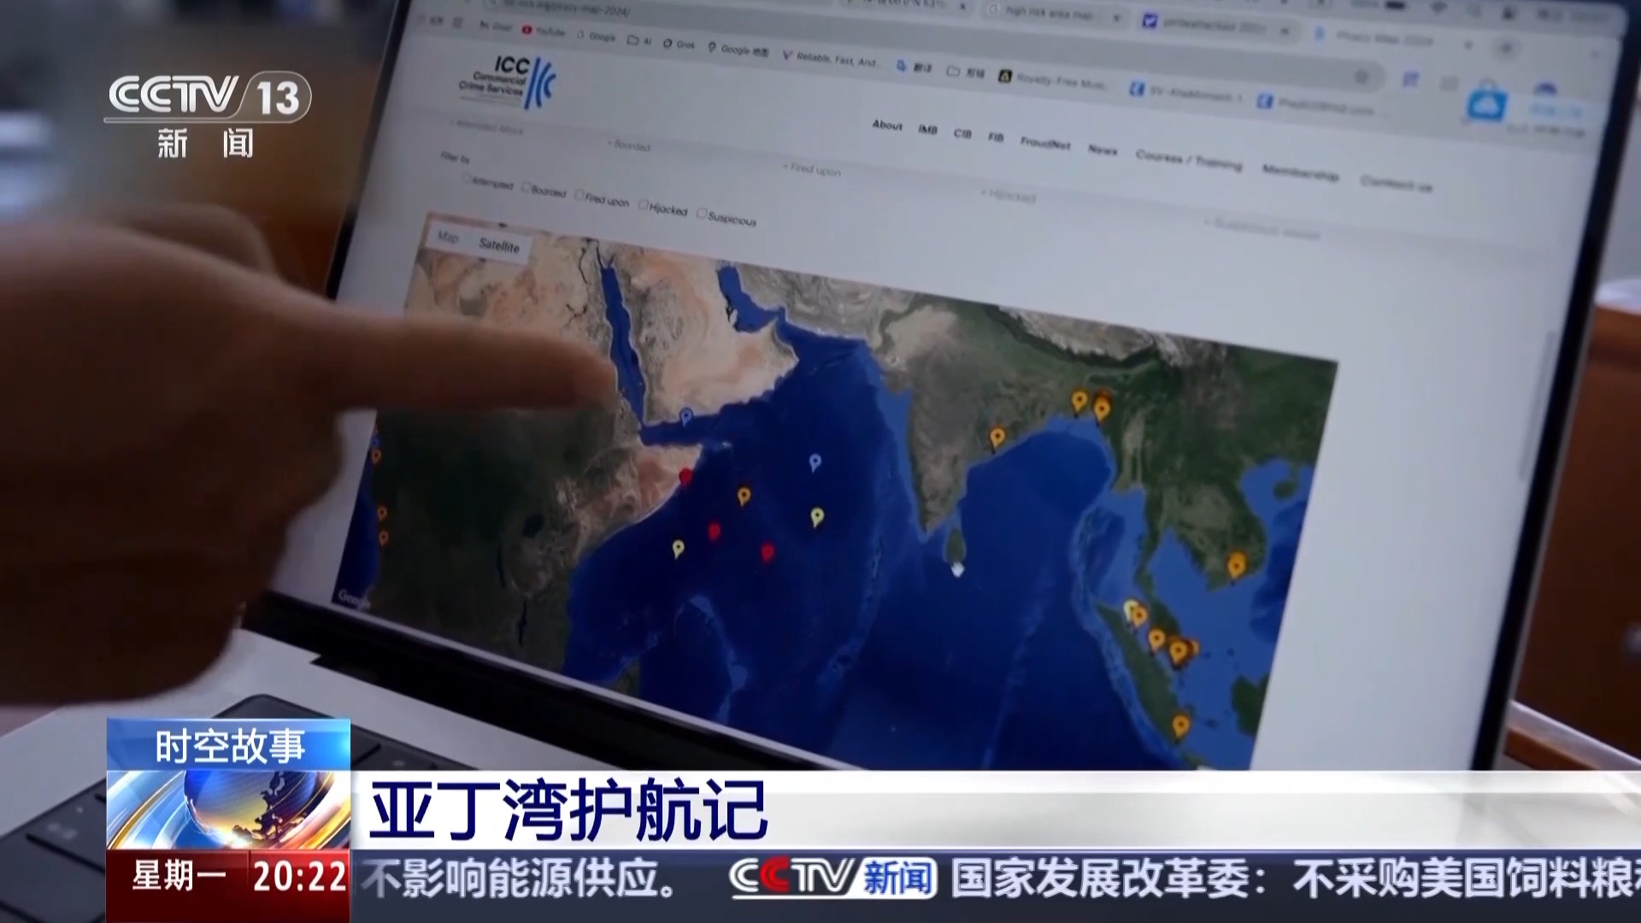This screenshot has width=1641, height=923.
Task: Click the blue pin in the Gulf of Aden
Action: tap(685, 416)
